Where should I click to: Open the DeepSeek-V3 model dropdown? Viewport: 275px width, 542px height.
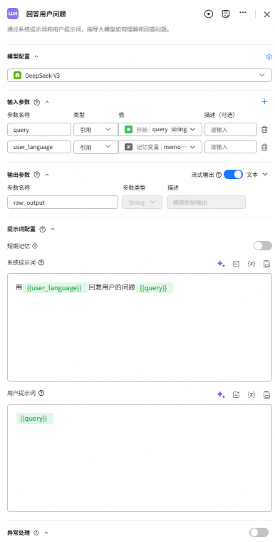(139, 76)
